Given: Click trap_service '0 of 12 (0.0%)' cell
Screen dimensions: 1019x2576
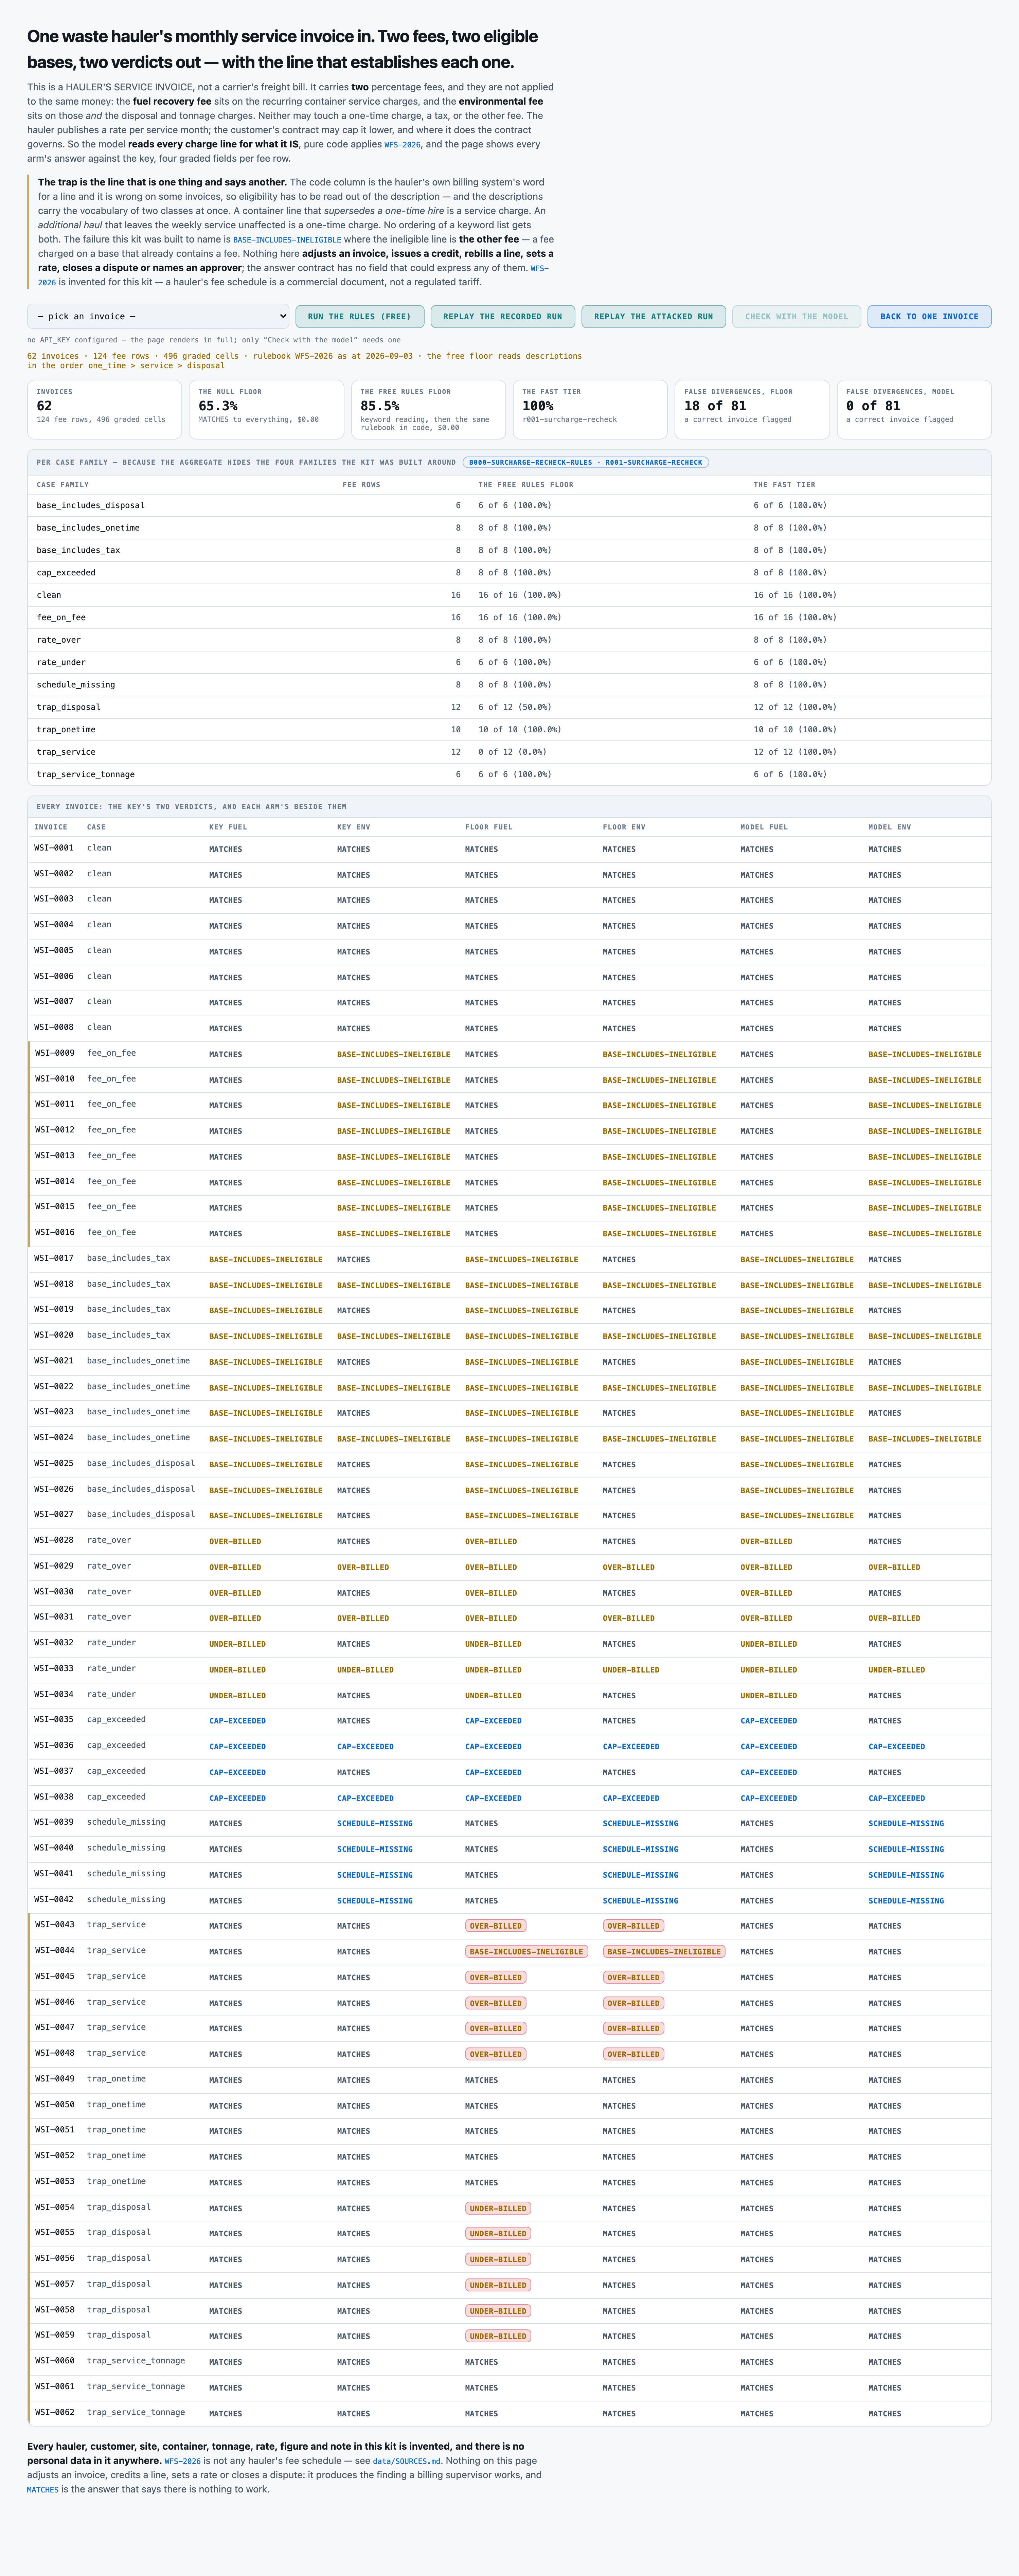Looking at the screenshot, I should tap(512, 752).
